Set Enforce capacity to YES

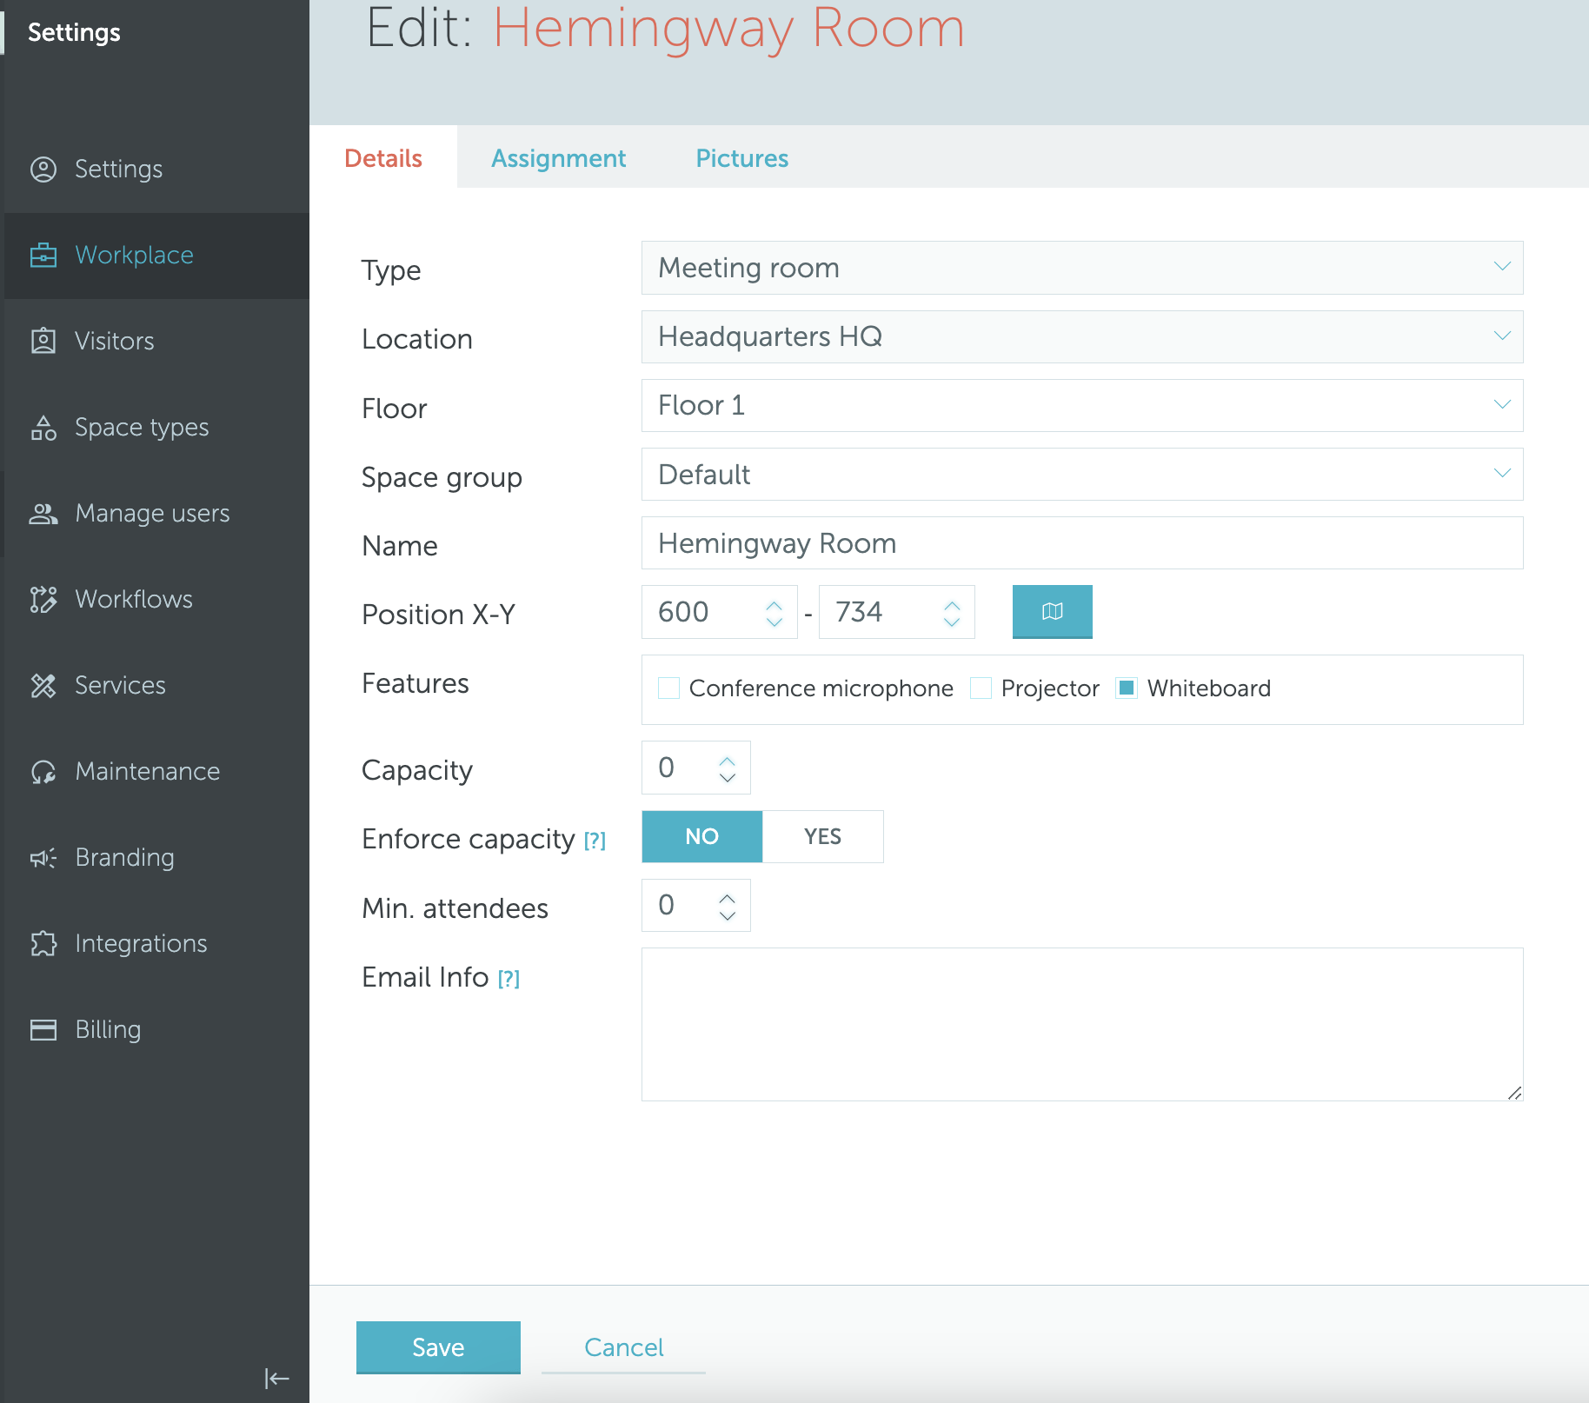(821, 836)
